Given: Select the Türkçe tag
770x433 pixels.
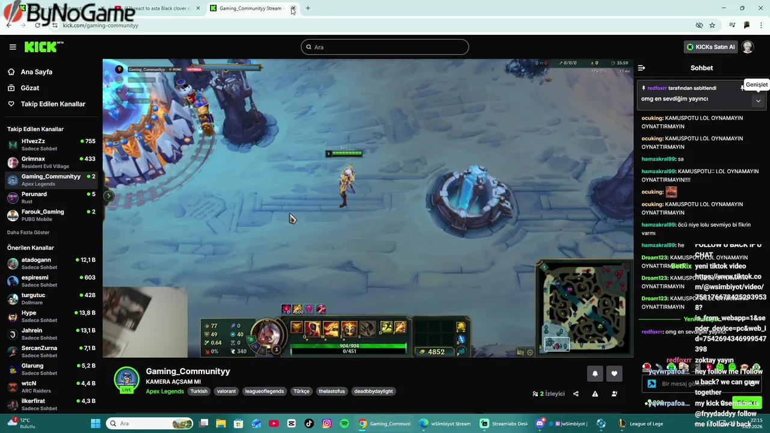Looking at the screenshot, I should pyautogui.click(x=301, y=391).
